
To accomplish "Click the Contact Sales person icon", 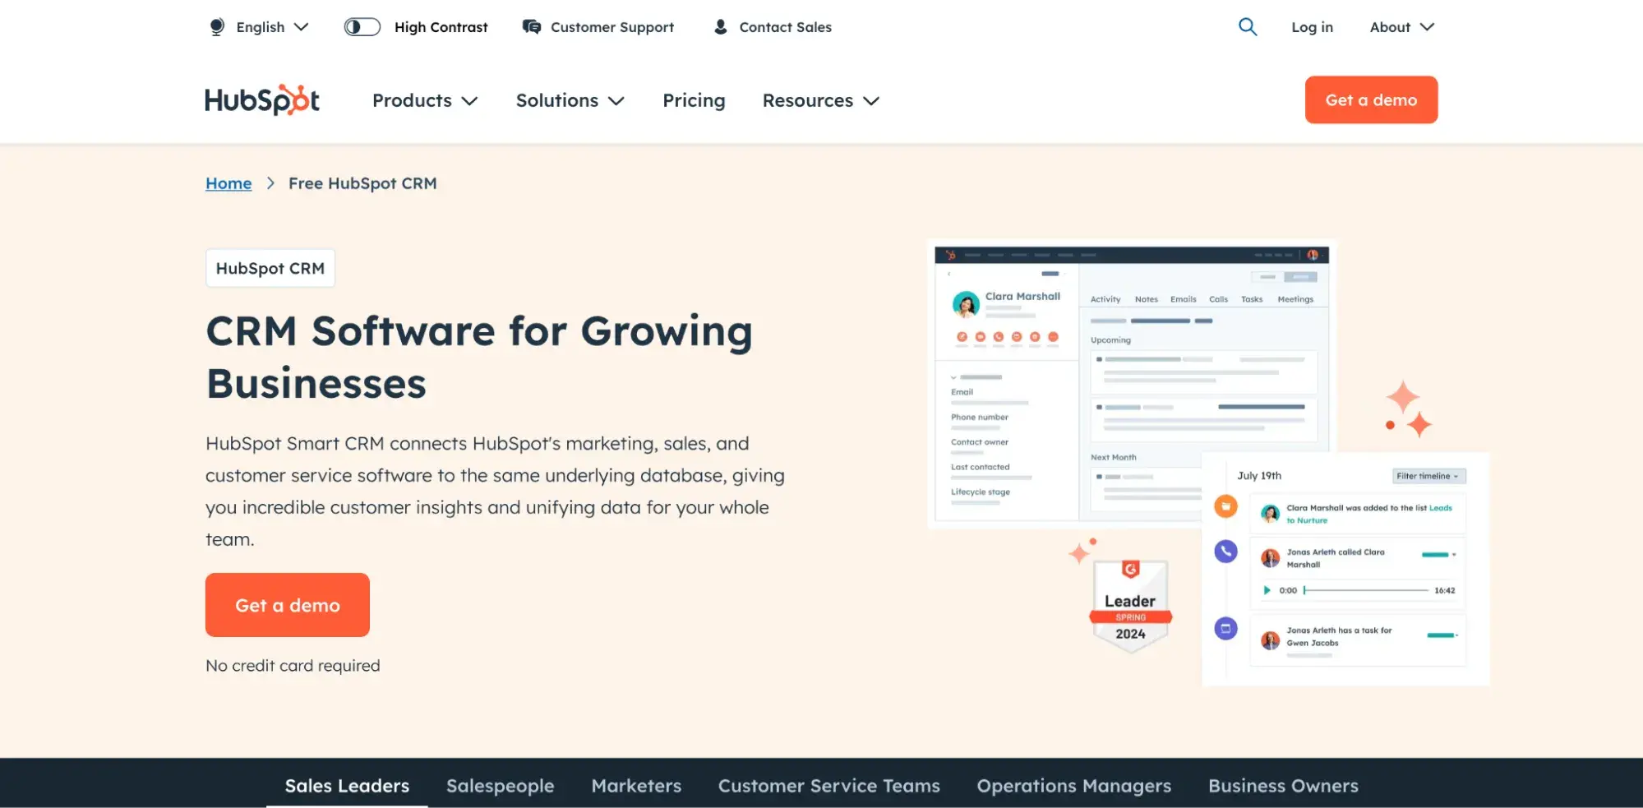I will pyautogui.click(x=721, y=27).
